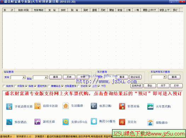Open the 生活缴费 house icon
This screenshot has height=138, width=186.
[x=66, y=106]
